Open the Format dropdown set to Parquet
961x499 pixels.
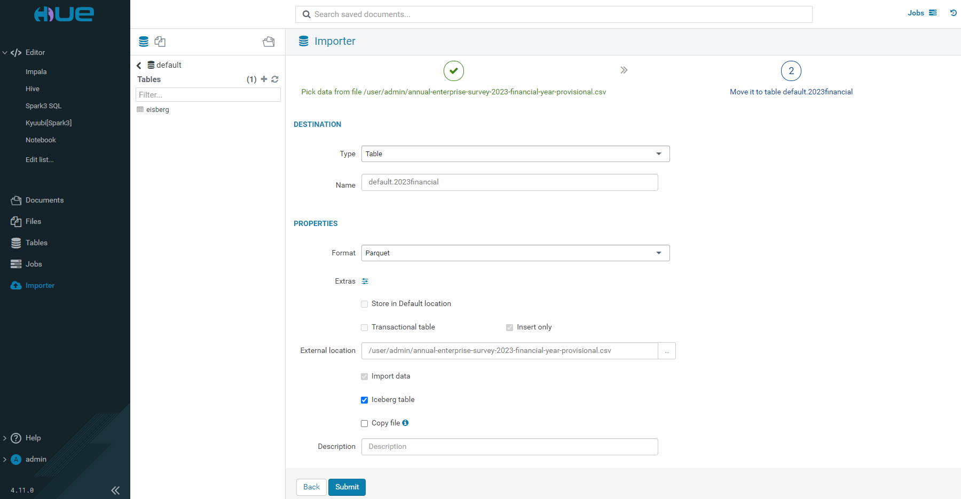pyautogui.click(x=516, y=253)
